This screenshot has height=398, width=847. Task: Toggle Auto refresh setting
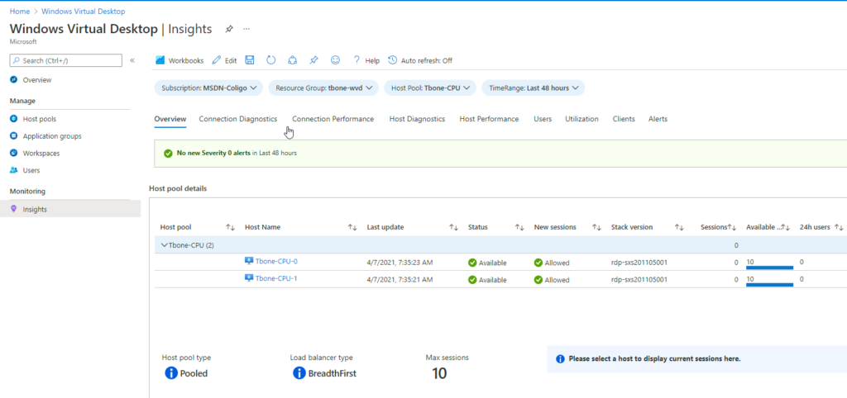[420, 60]
